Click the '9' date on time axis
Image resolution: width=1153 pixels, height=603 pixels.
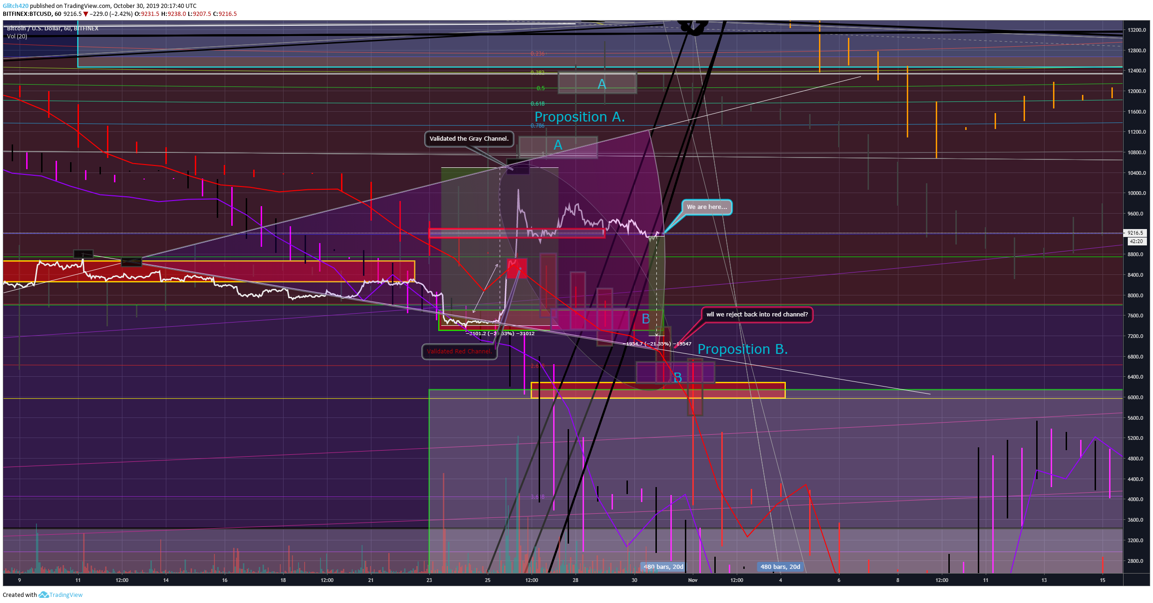pyautogui.click(x=19, y=580)
